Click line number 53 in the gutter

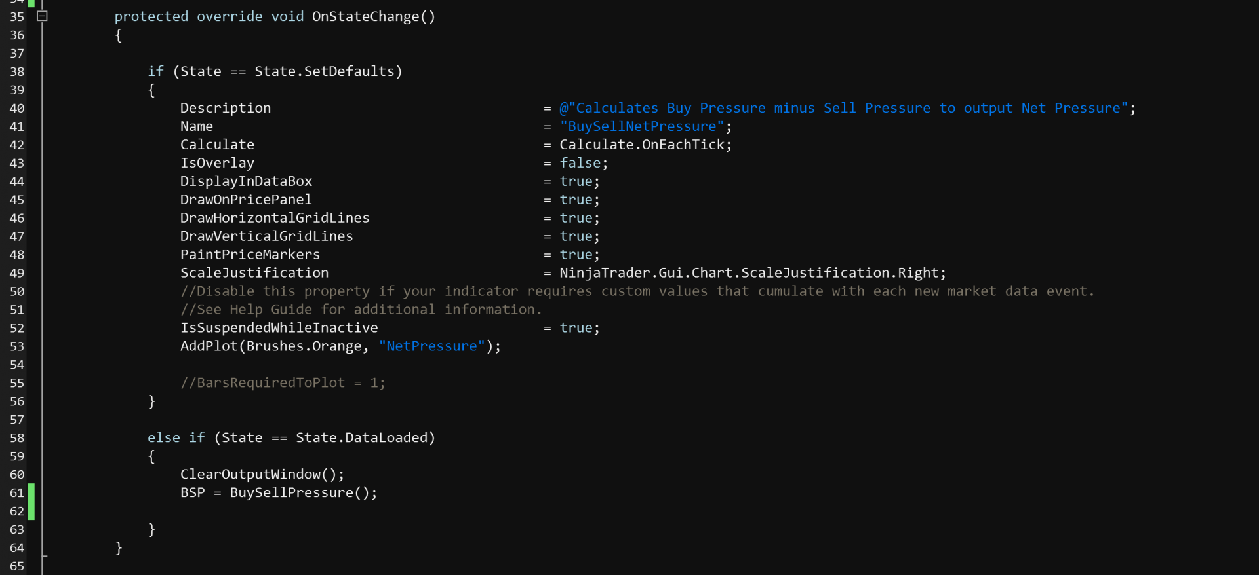click(x=17, y=346)
